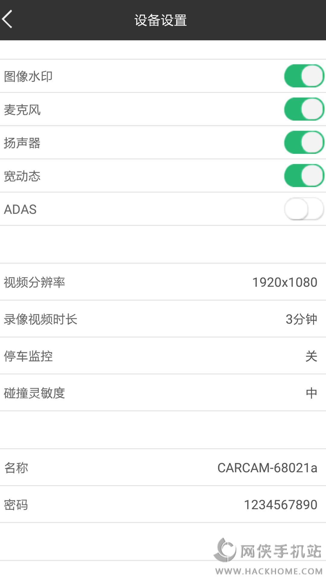
Task: Tap the CARCAM-68021a device name
Action: pos(267,468)
